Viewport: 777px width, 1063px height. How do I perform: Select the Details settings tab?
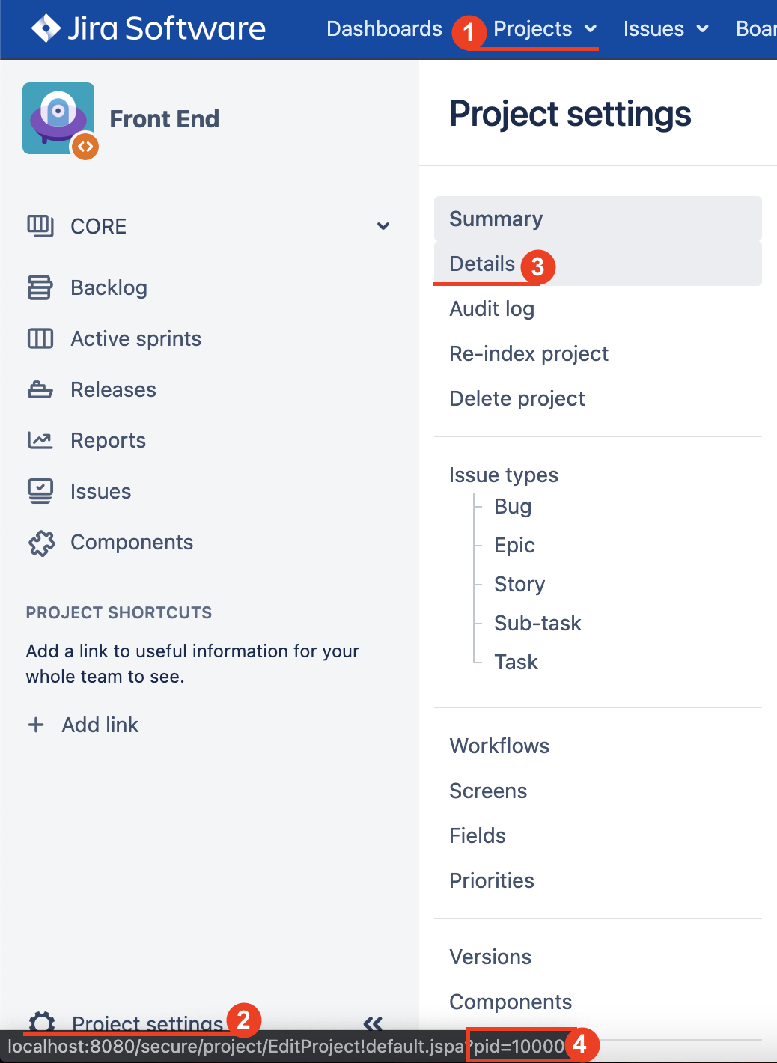click(x=482, y=264)
